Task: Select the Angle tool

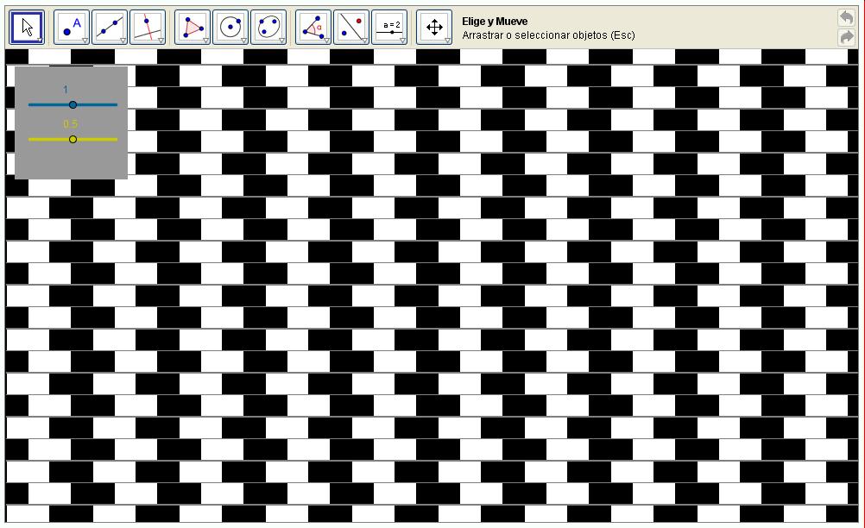Action: pos(313,27)
